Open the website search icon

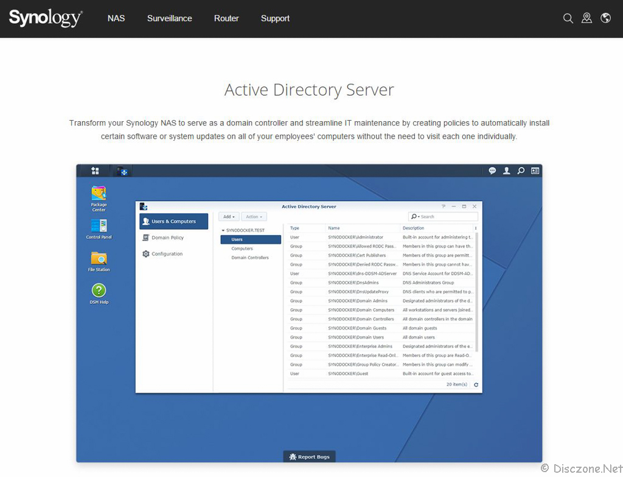point(568,18)
